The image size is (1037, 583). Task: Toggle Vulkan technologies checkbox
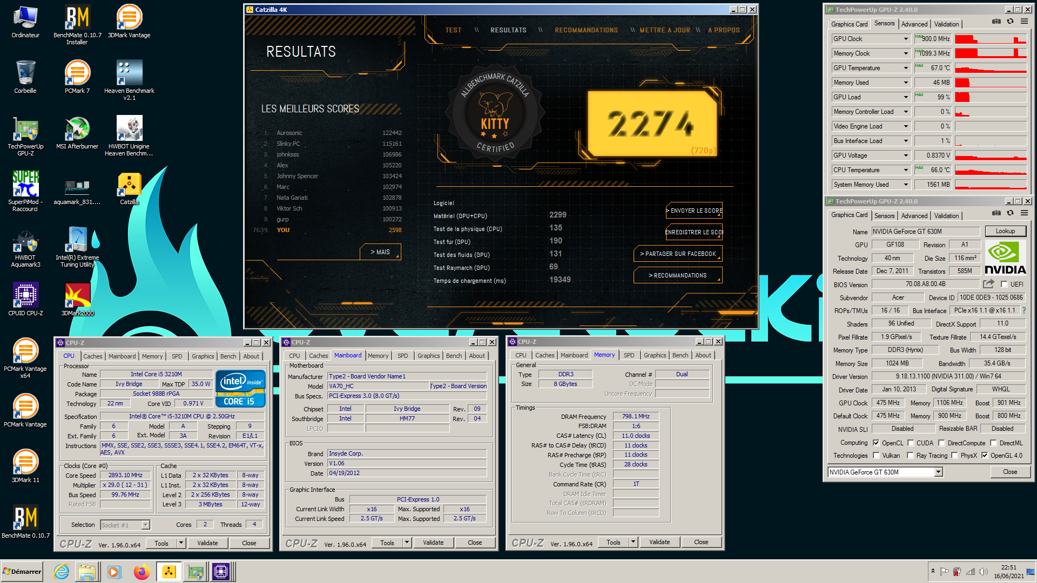(876, 456)
